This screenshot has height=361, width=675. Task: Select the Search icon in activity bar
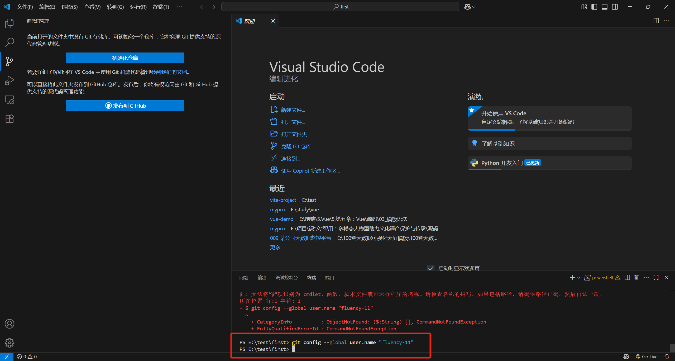pyautogui.click(x=9, y=42)
